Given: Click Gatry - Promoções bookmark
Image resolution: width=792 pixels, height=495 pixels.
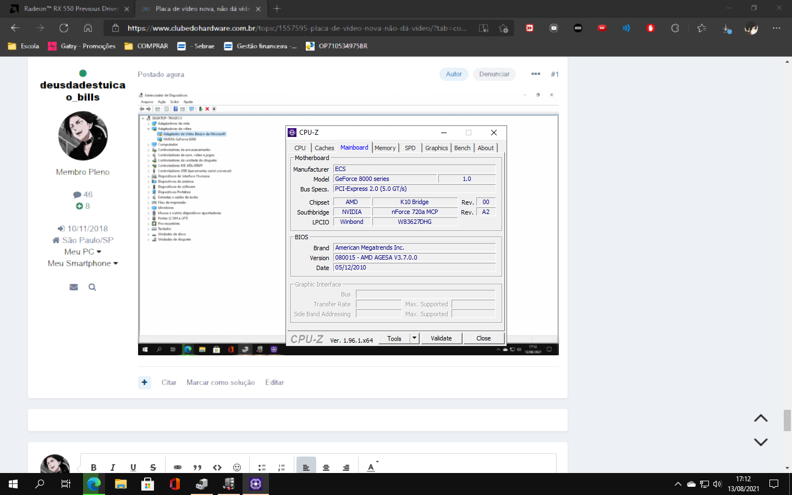Looking at the screenshot, I should click(x=82, y=46).
